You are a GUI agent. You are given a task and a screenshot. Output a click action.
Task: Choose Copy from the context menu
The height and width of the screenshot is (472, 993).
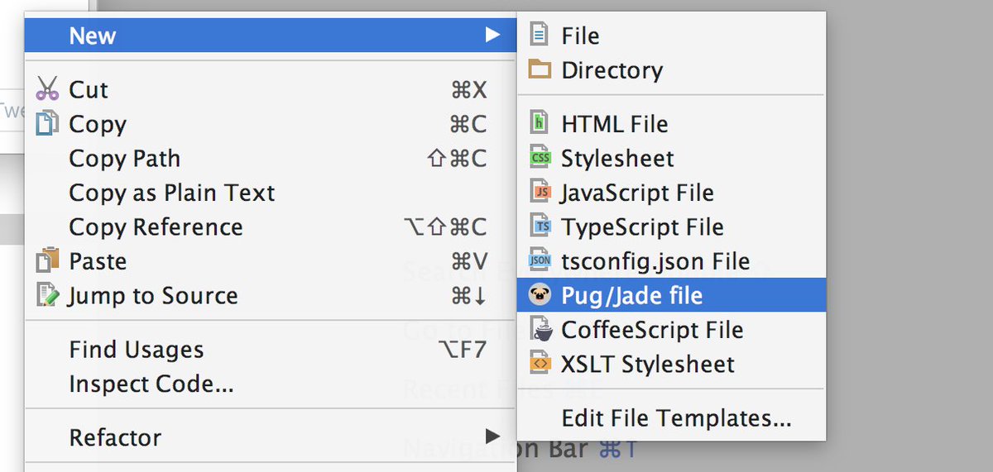click(x=271, y=124)
